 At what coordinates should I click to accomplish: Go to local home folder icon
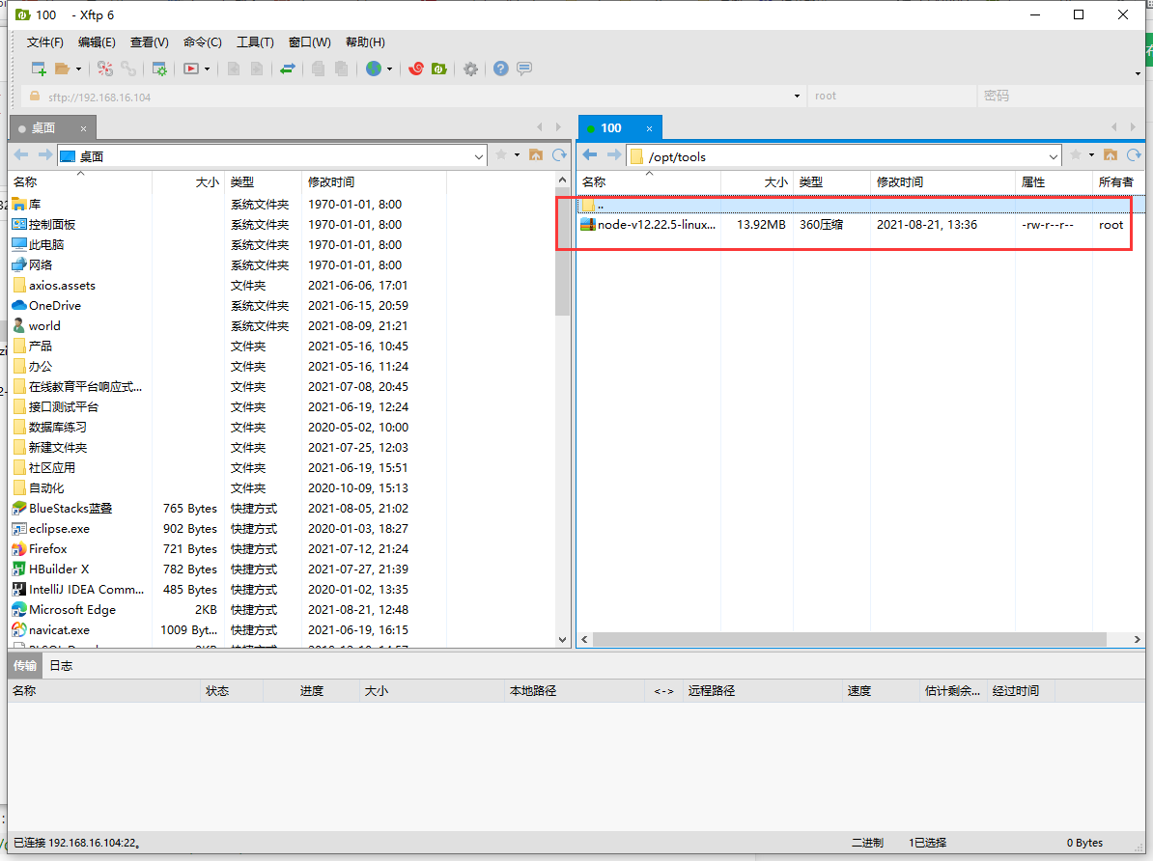point(536,155)
